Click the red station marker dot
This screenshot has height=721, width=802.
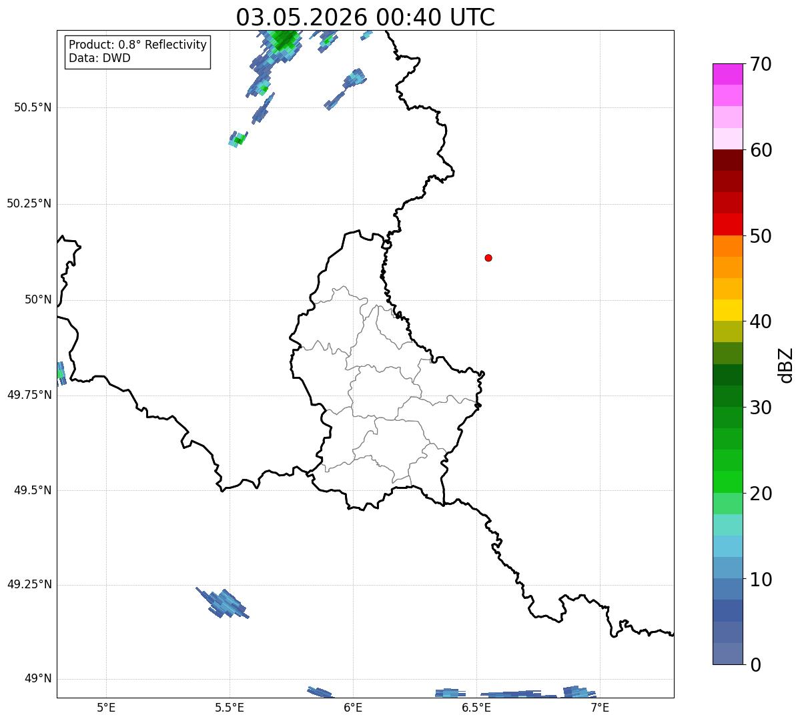pos(488,257)
